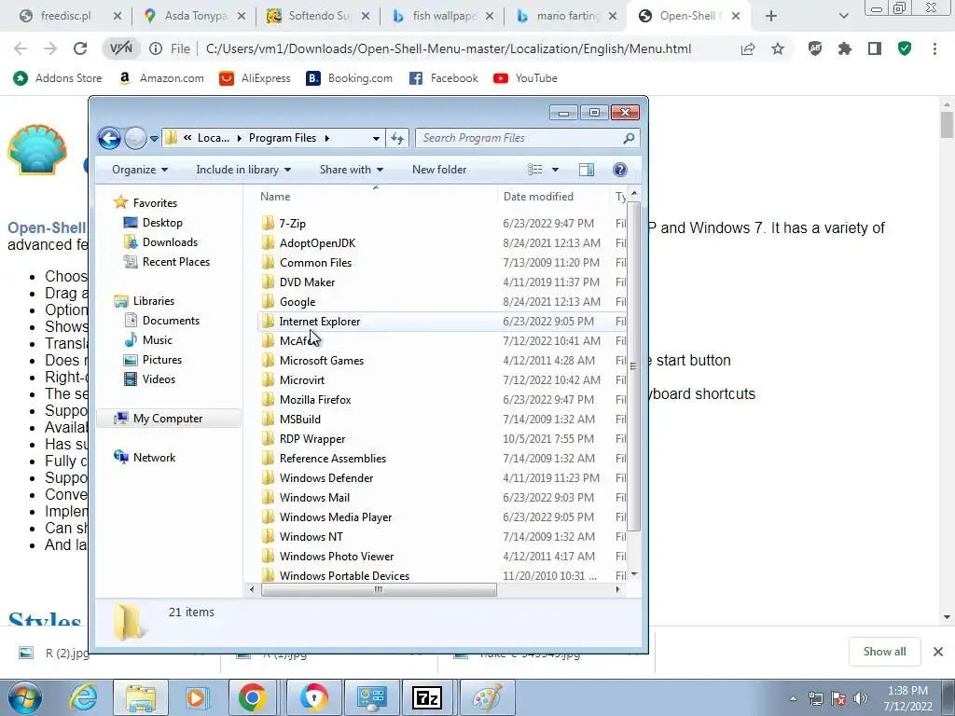Select the Windows NT folder
This screenshot has height=716, width=955.
pyautogui.click(x=311, y=536)
